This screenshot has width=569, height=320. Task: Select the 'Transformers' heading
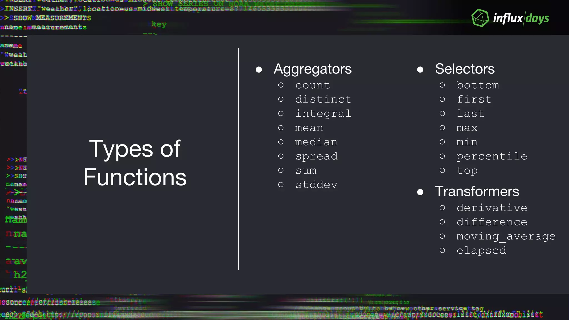click(x=477, y=191)
